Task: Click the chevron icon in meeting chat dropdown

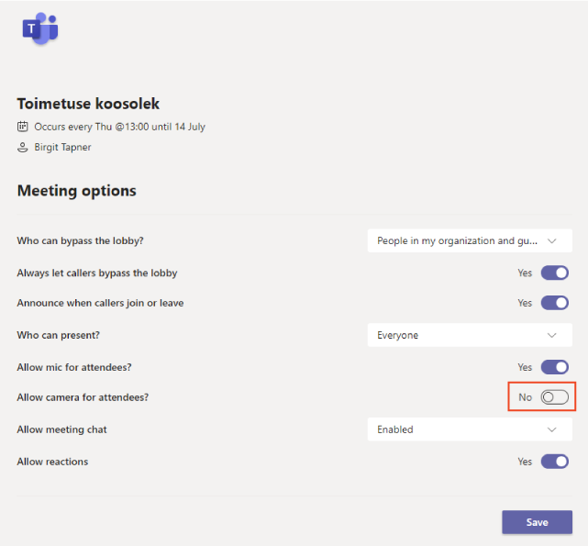Action: 551,429
